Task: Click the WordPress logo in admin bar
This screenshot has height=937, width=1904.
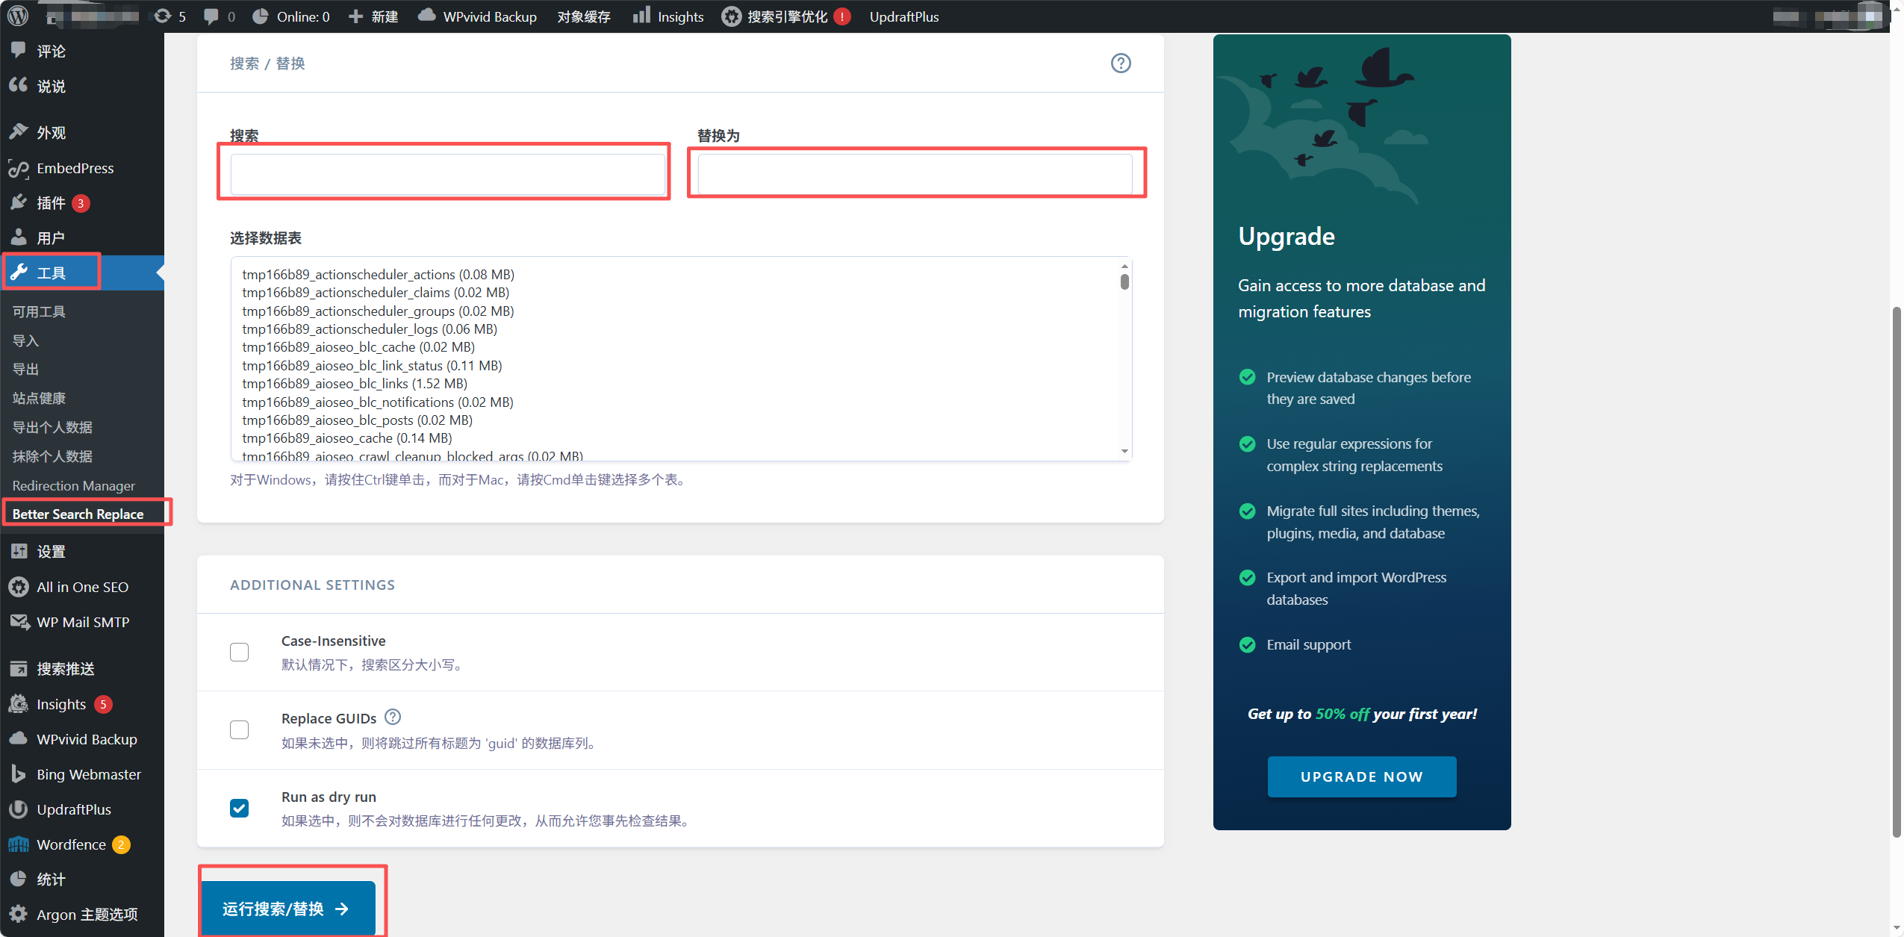Action: click(x=18, y=16)
